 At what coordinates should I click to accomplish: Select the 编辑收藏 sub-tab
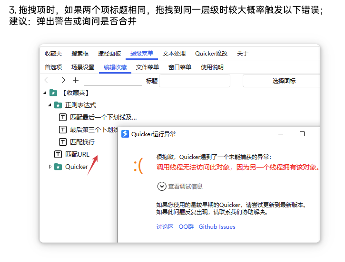pyautogui.click(x=115, y=67)
